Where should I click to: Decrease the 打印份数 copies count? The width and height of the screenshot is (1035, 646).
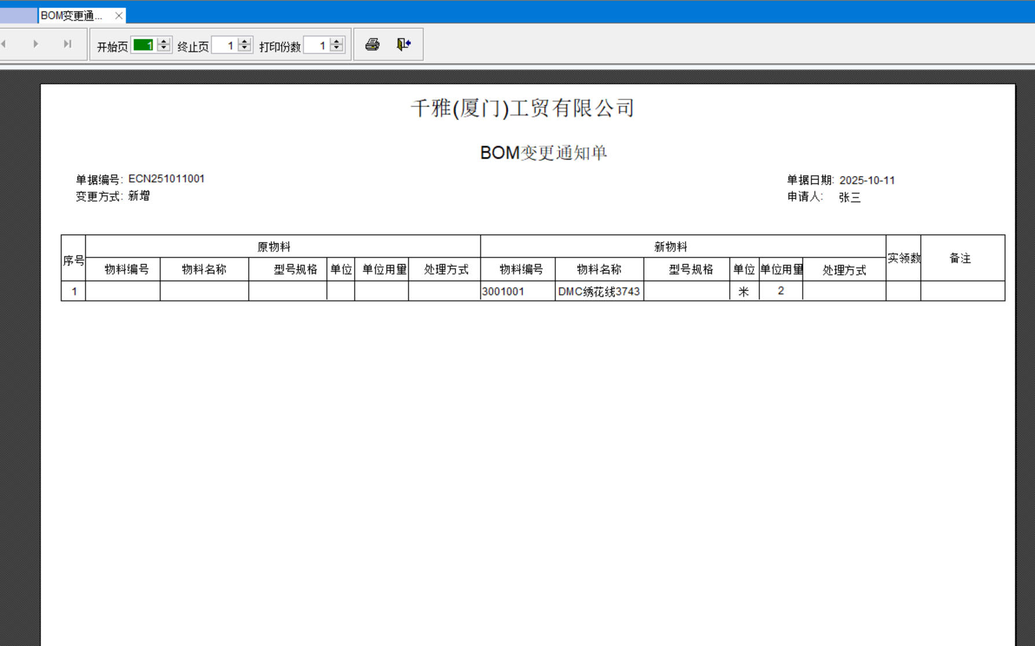coord(336,48)
